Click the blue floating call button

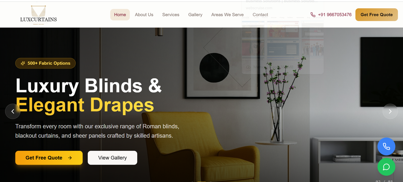[386, 146]
